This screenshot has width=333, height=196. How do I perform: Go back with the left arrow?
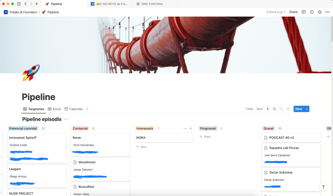pyautogui.click(x=26, y=4)
